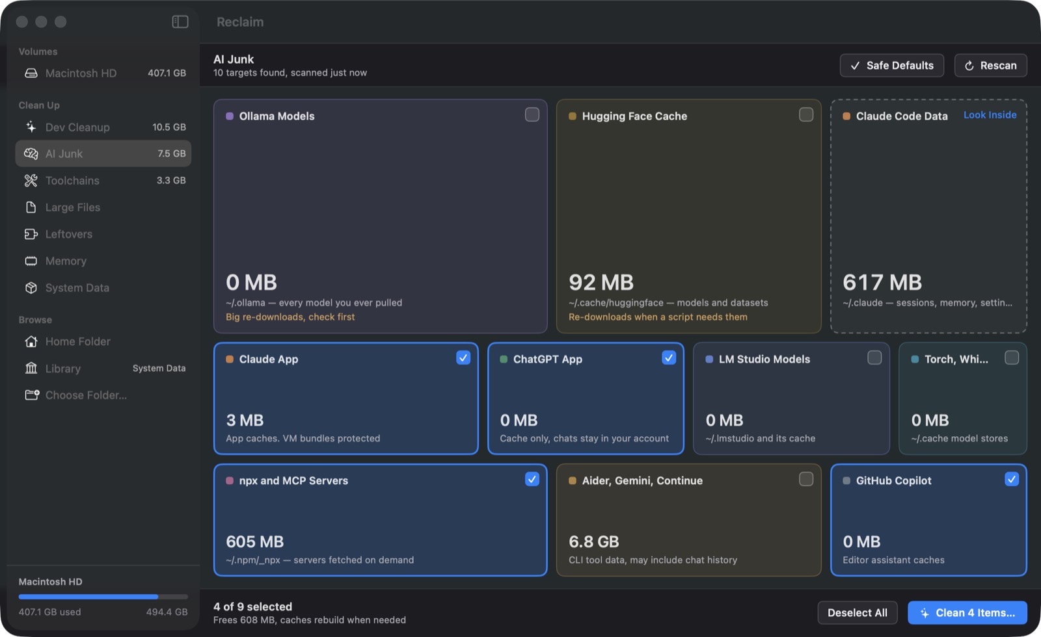
Task: Open System Data in the sidebar
Action: click(x=103, y=288)
